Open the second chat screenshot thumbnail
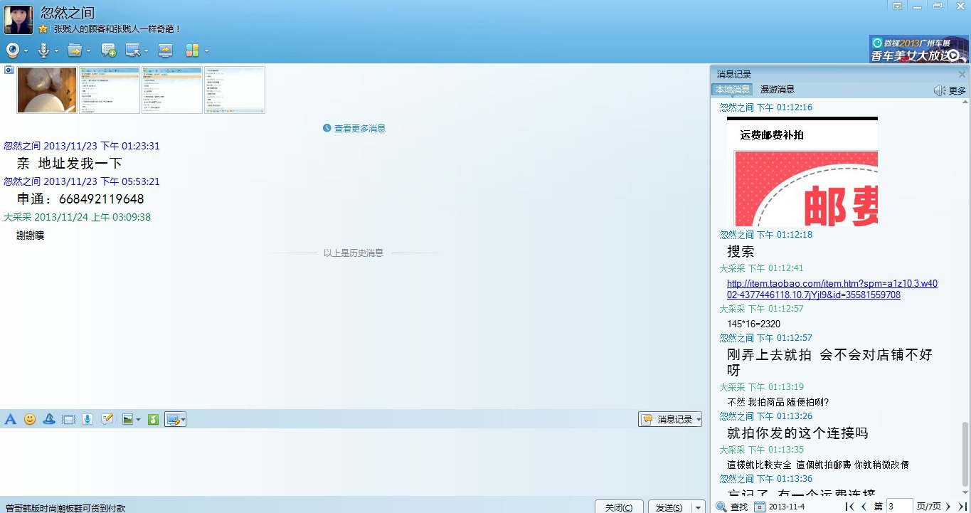 [x=110, y=90]
